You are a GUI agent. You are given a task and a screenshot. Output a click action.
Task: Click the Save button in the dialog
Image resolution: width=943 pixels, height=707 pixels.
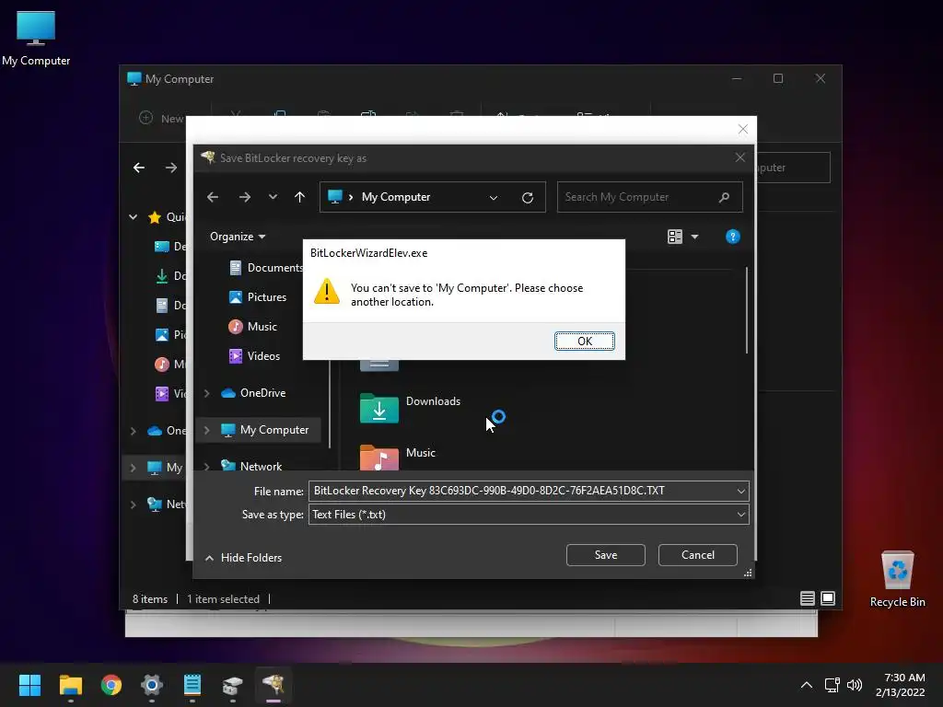606,555
